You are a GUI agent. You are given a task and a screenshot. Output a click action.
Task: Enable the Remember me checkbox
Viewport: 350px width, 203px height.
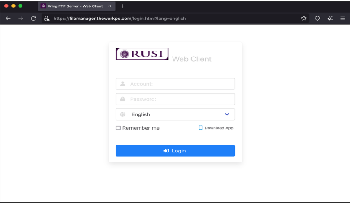(118, 128)
